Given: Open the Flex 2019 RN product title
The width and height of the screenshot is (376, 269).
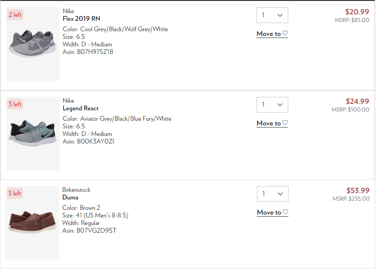Looking at the screenshot, I should [x=81, y=19].
